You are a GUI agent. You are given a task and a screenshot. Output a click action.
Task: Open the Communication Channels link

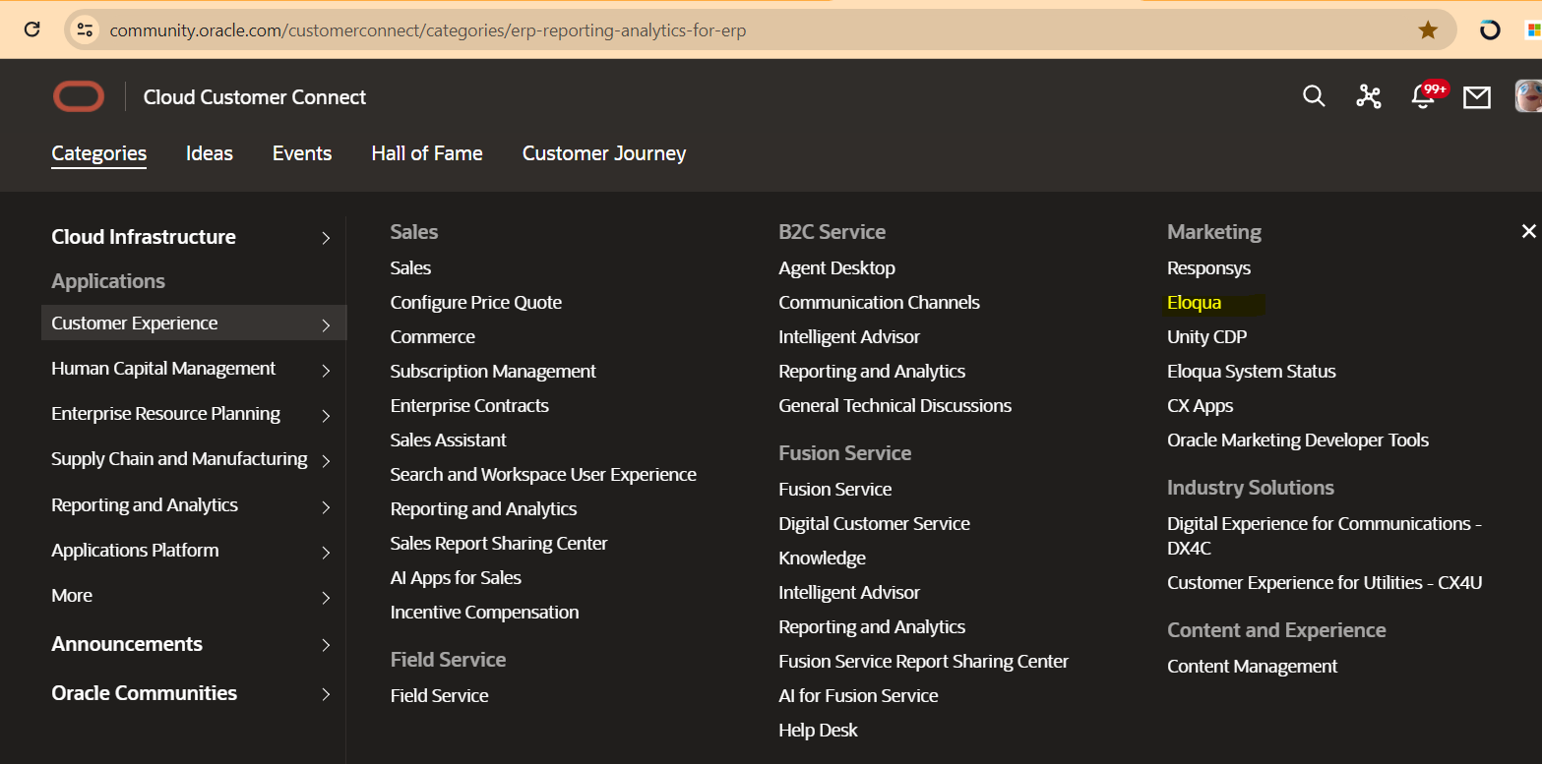(880, 302)
